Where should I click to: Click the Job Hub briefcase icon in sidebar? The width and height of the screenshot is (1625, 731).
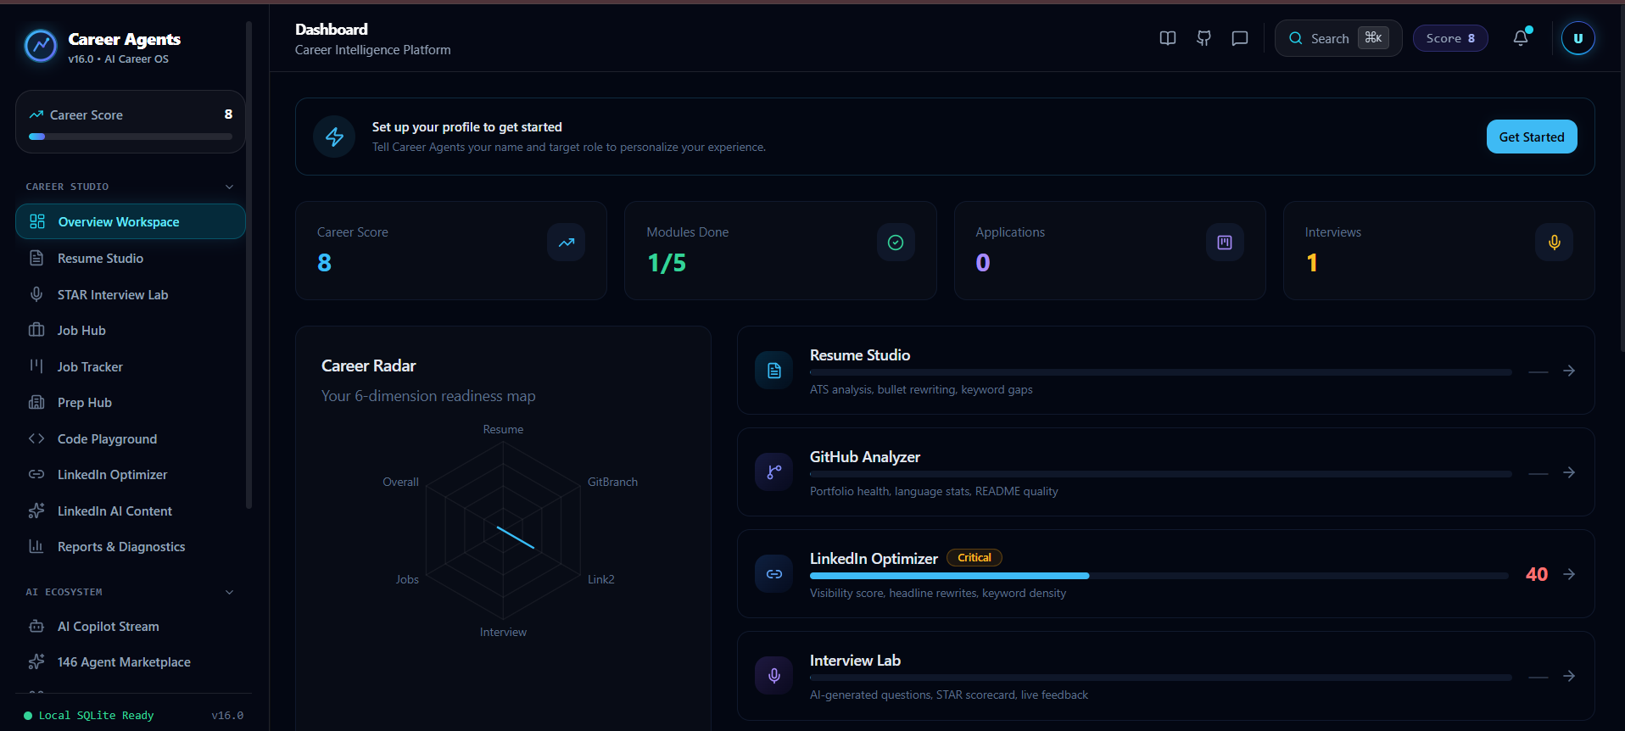click(x=36, y=330)
